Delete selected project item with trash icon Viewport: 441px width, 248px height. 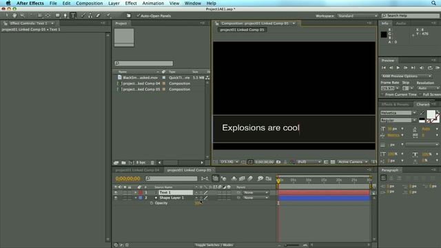[x=152, y=163]
